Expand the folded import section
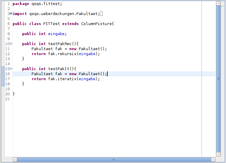The image size is (226, 163). click(11, 14)
